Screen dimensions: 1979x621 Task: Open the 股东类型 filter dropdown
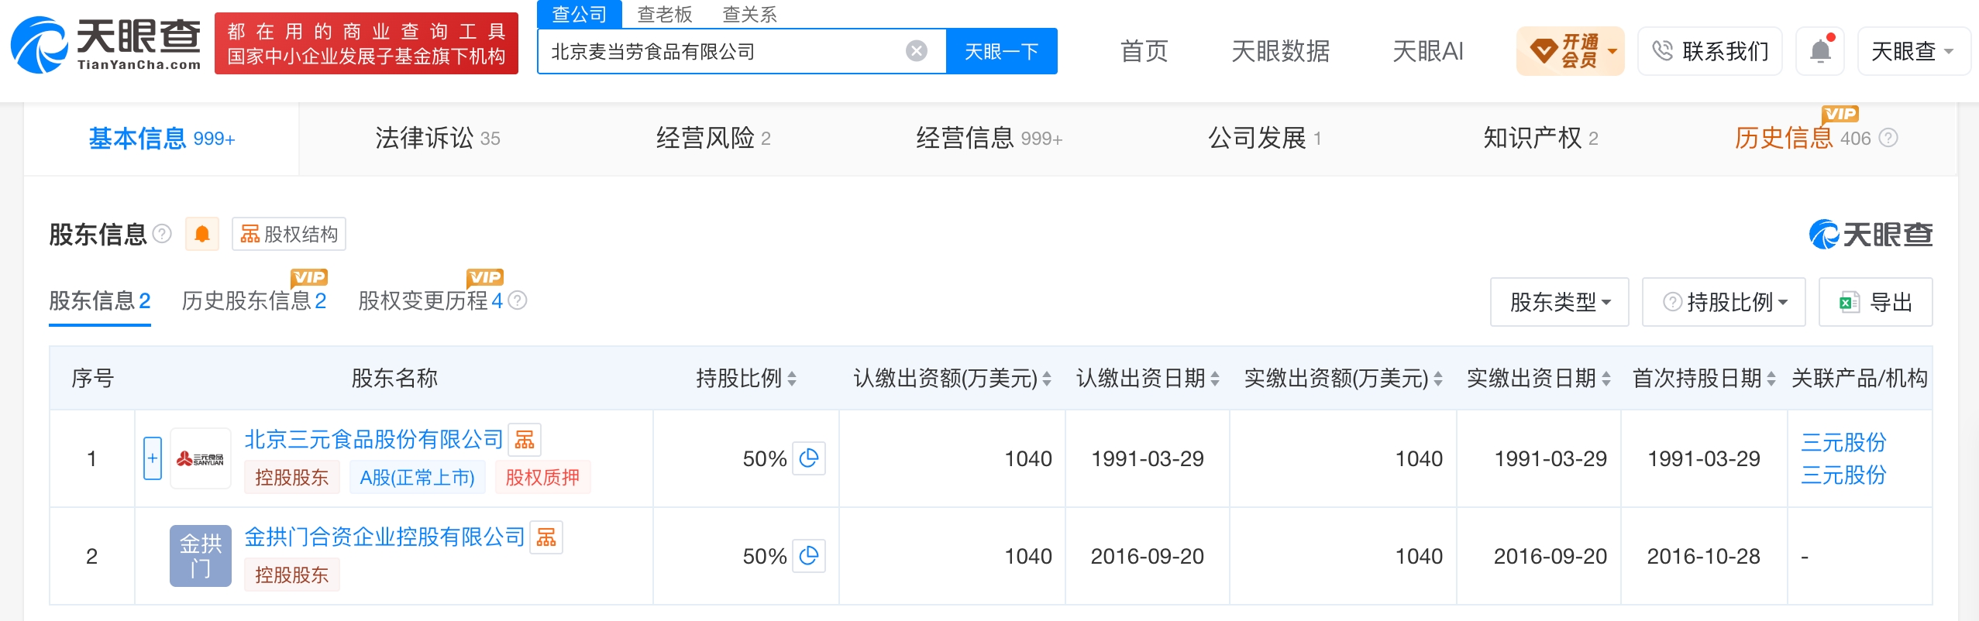coord(1560,302)
